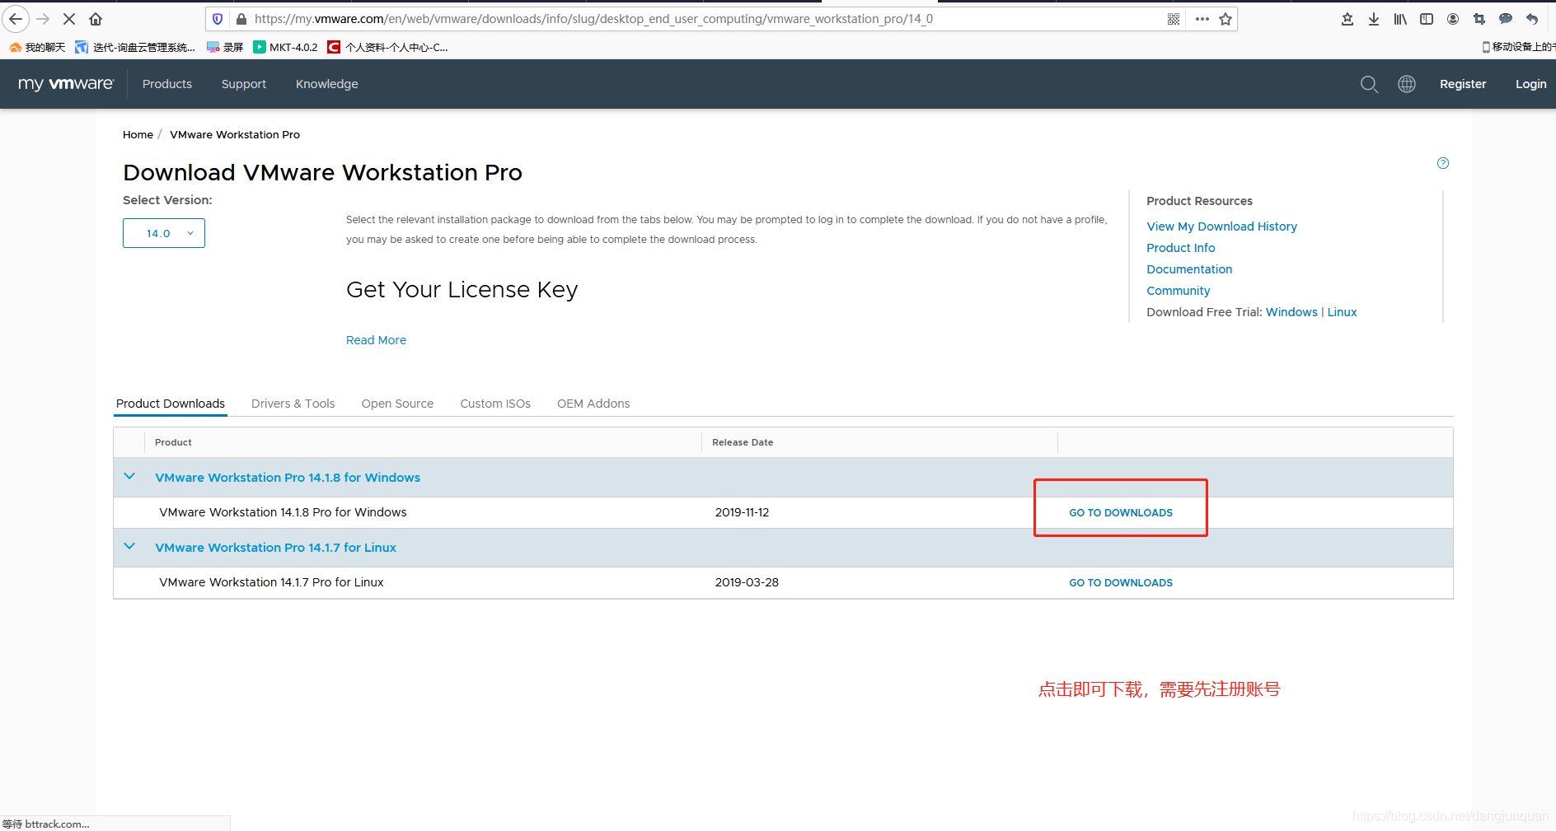Open the bookmarks tray star toolbar icon
Screen dimensions: 1556x831
[1347, 18]
